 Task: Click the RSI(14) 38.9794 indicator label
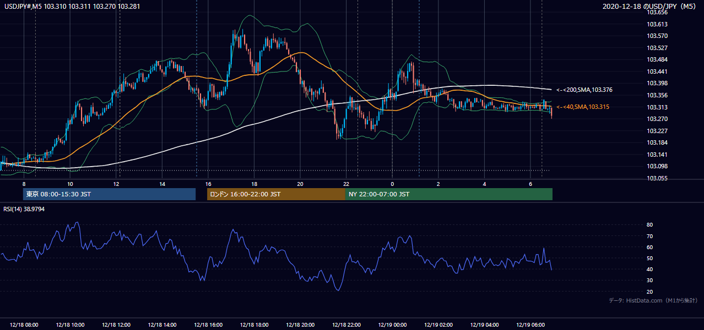[24, 210]
